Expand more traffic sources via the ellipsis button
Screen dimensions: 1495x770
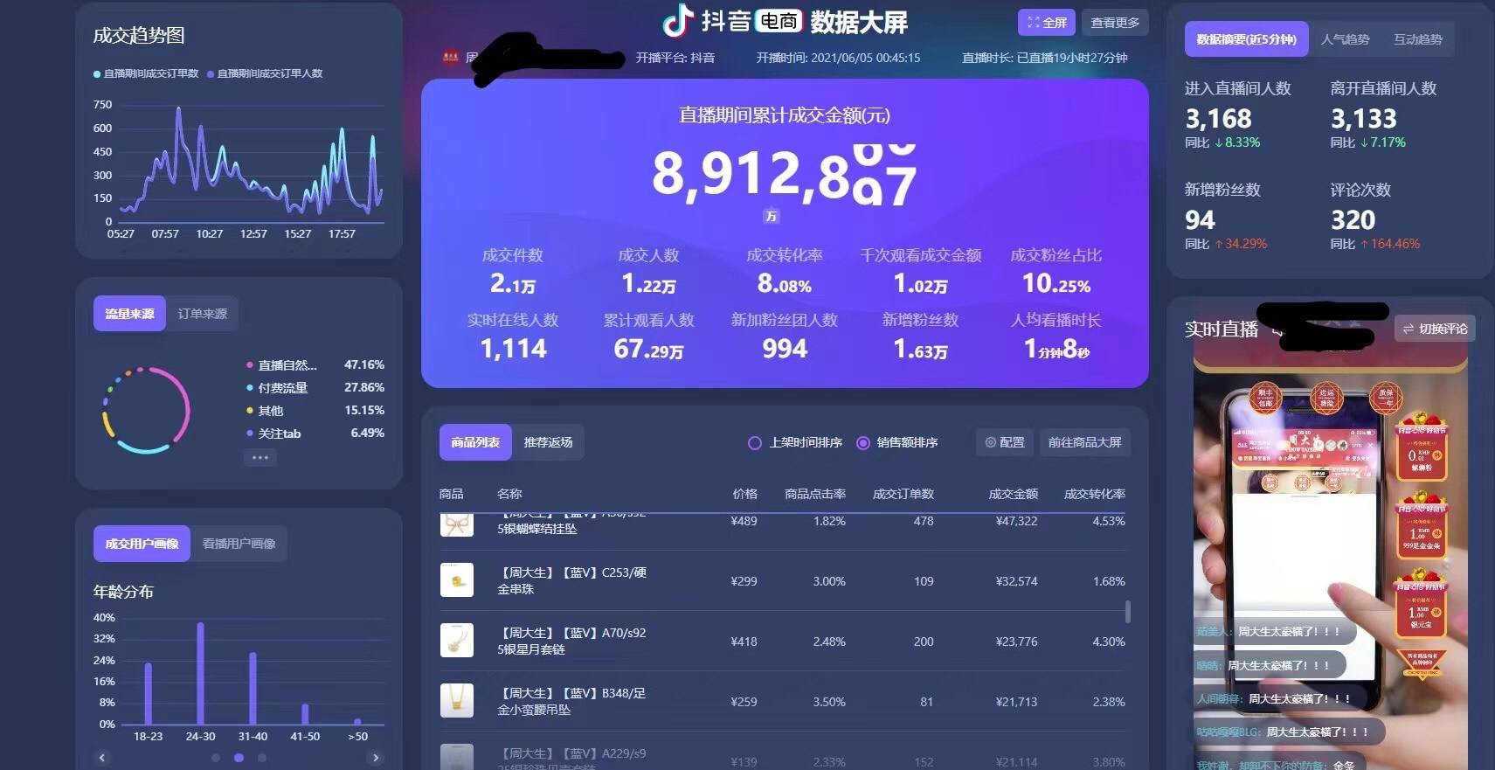pos(260,457)
